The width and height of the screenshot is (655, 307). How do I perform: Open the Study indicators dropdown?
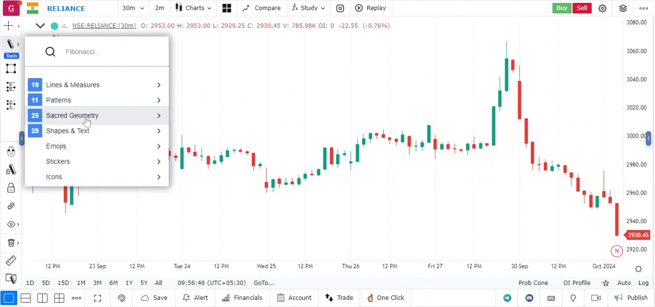[x=308, y=8]
